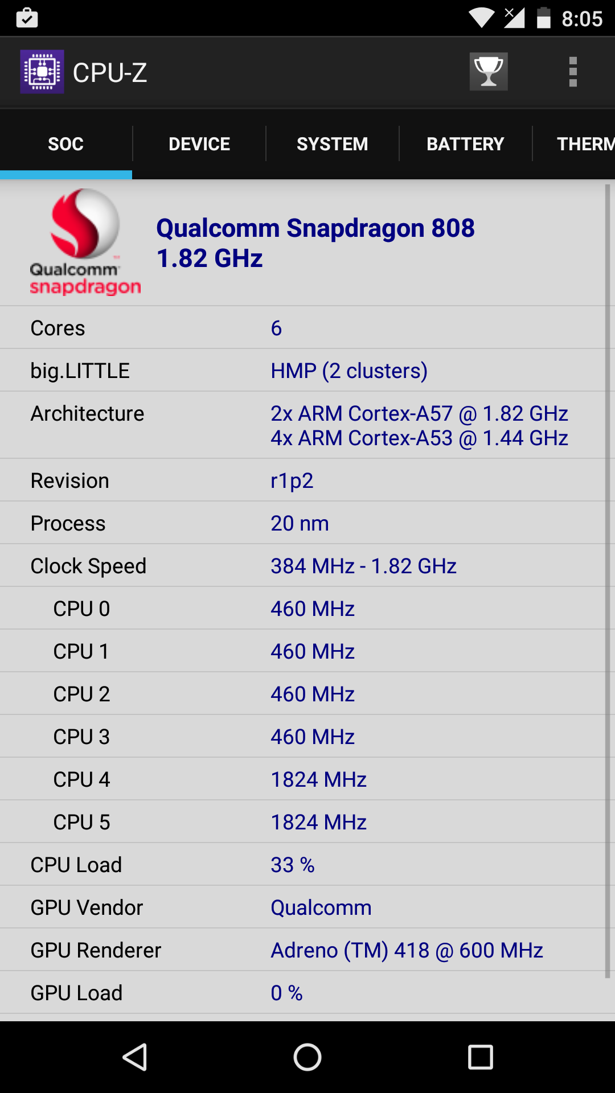
Task: Open the three-dot overflow menu
Action: (573, 72)
